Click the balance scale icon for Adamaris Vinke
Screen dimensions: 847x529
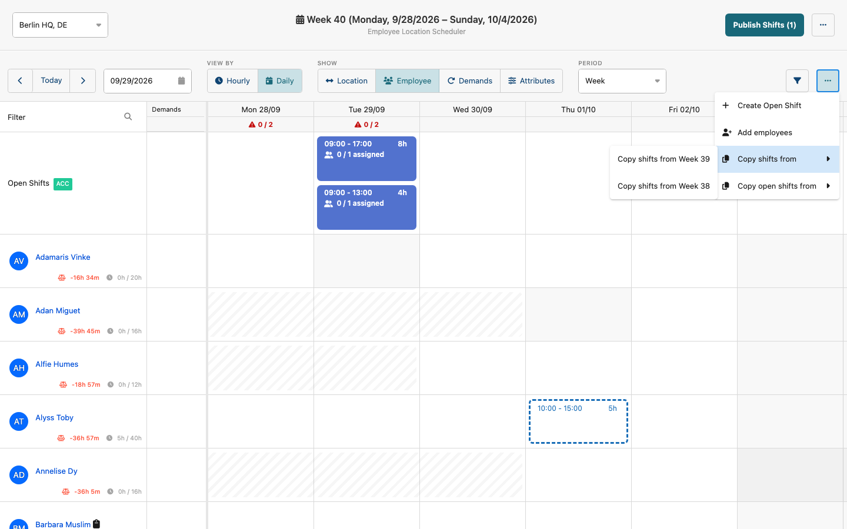click(x=62, y=277)
